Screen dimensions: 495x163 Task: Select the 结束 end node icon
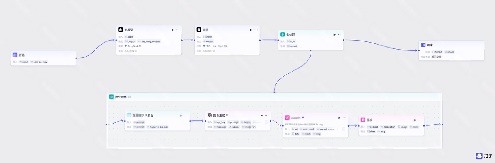(x=423, y=45)
